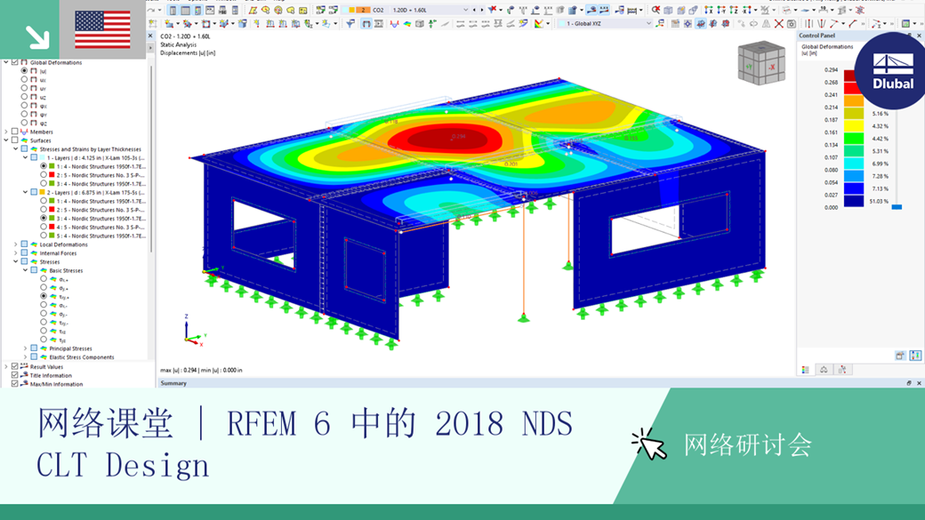925x520 pixels.
Task: Expand the Internal Forces node
Action: (x=15, y=253)
